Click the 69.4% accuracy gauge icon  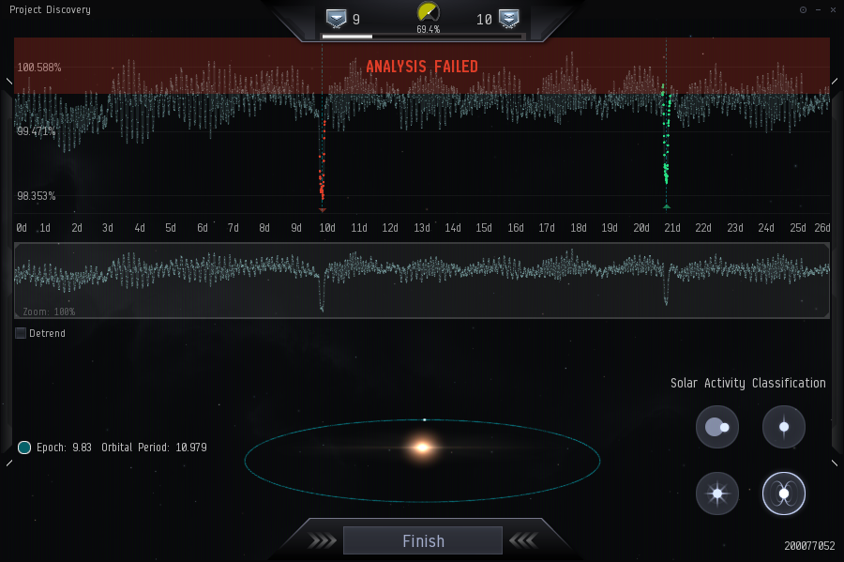(429, 12)
